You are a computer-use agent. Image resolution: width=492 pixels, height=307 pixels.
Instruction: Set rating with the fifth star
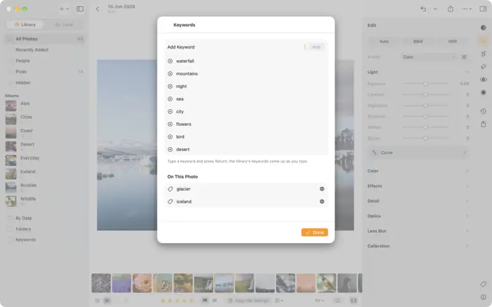pos(191,300)
